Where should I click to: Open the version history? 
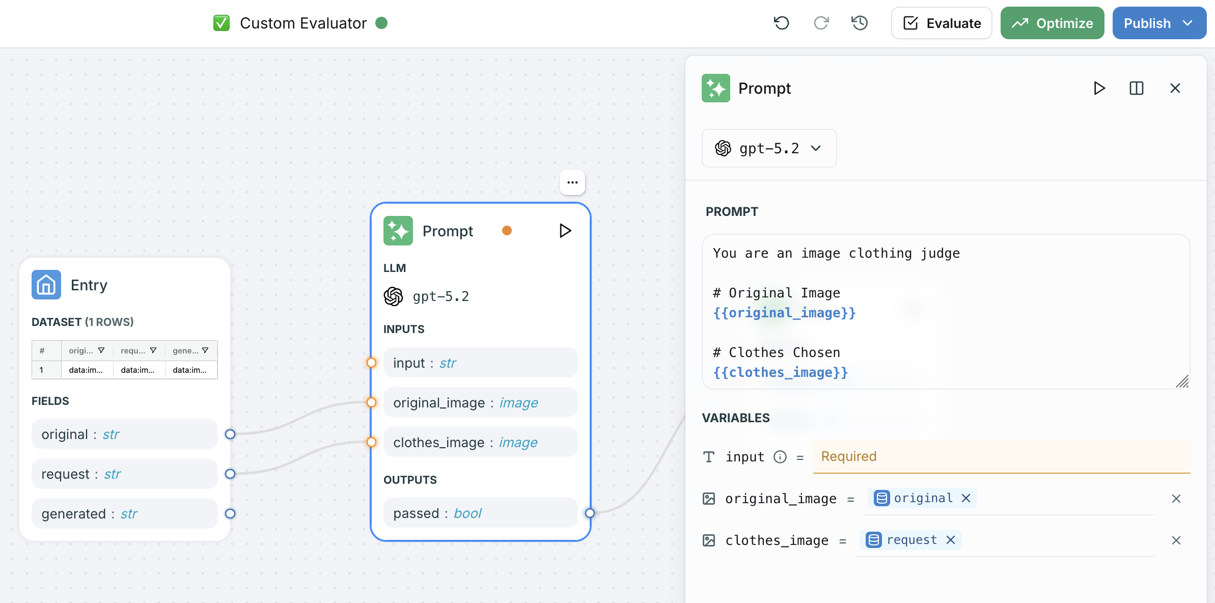coord(859,23)
